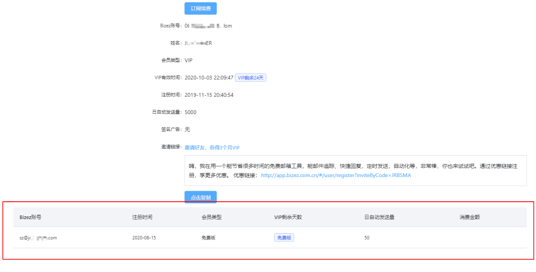This screenshot has height=272, width=536.
Task: Click the blurred Bizez账号 email value at top
Action: click(x=208, y=26)
